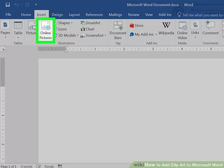Click the tab selector at ruler corner
The width and height of the screenshot is (224, 168).
click(3, 49)
